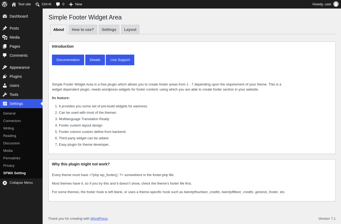Click the WordPress logo icon

coord(5,4)
